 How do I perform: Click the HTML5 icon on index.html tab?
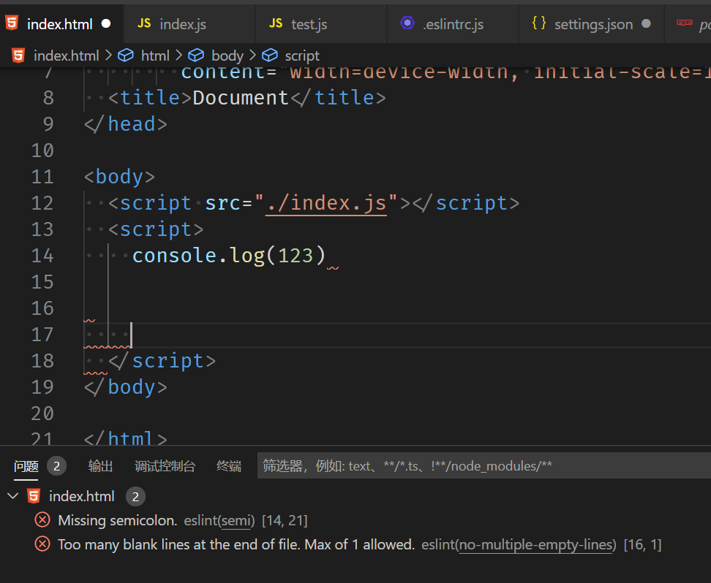coord(12,23)
